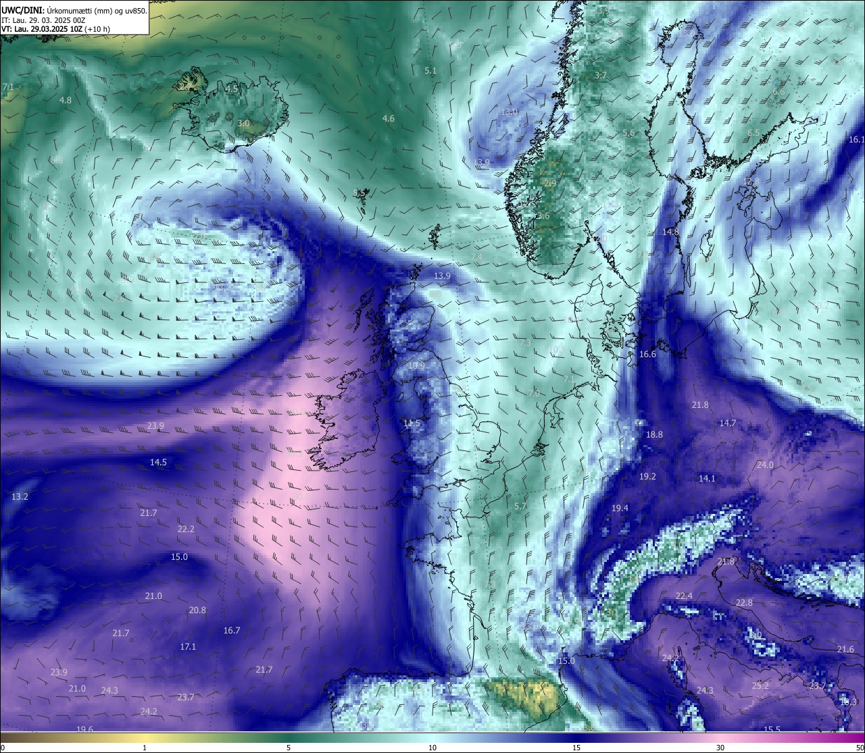
Task: Click the 16.6 value near Denmark
Action: 647,354
